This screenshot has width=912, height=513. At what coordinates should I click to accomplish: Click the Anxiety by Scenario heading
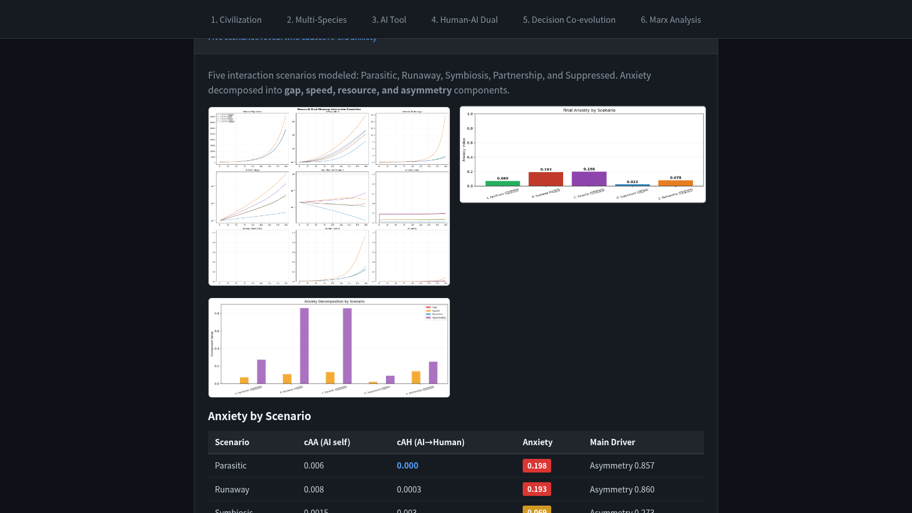259,416
